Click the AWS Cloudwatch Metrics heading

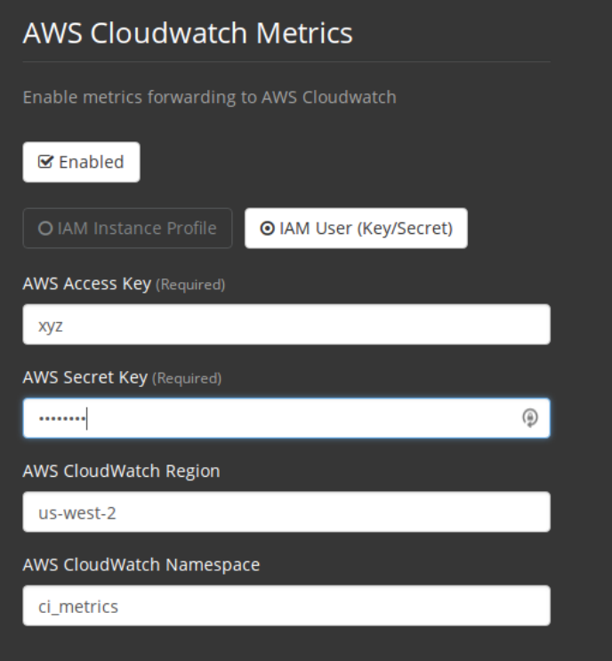(188, 33)
